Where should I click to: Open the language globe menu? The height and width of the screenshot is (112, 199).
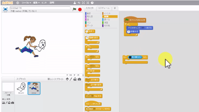(x=18, y=3)
